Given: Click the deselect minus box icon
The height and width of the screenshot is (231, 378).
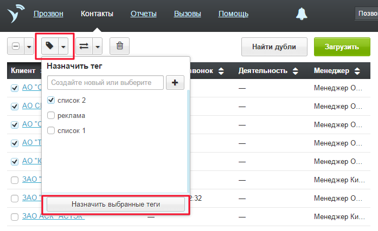Looking at the screenshot, I should [x=16, y=47].
